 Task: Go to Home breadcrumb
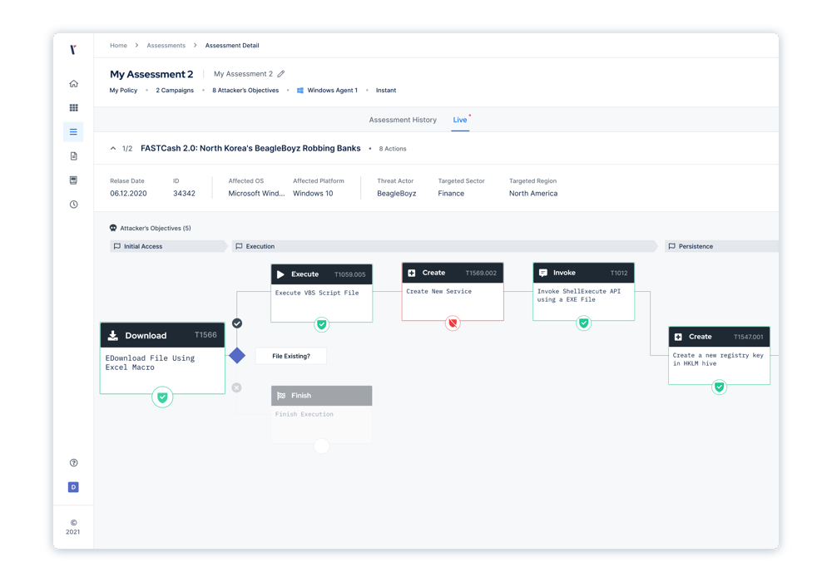click(x=118, y=46)
